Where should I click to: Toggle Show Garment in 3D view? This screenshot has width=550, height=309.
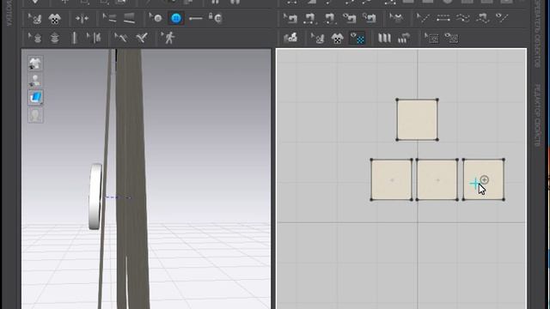tap(35, 64)
